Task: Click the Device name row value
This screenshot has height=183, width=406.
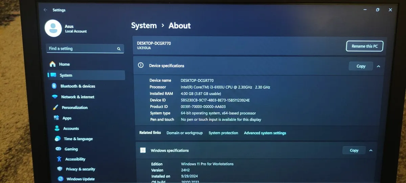Action: (197, 81)
